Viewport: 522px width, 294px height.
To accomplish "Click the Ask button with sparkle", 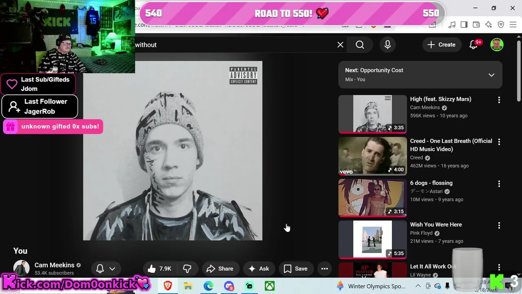I will (x=259, y=269).
